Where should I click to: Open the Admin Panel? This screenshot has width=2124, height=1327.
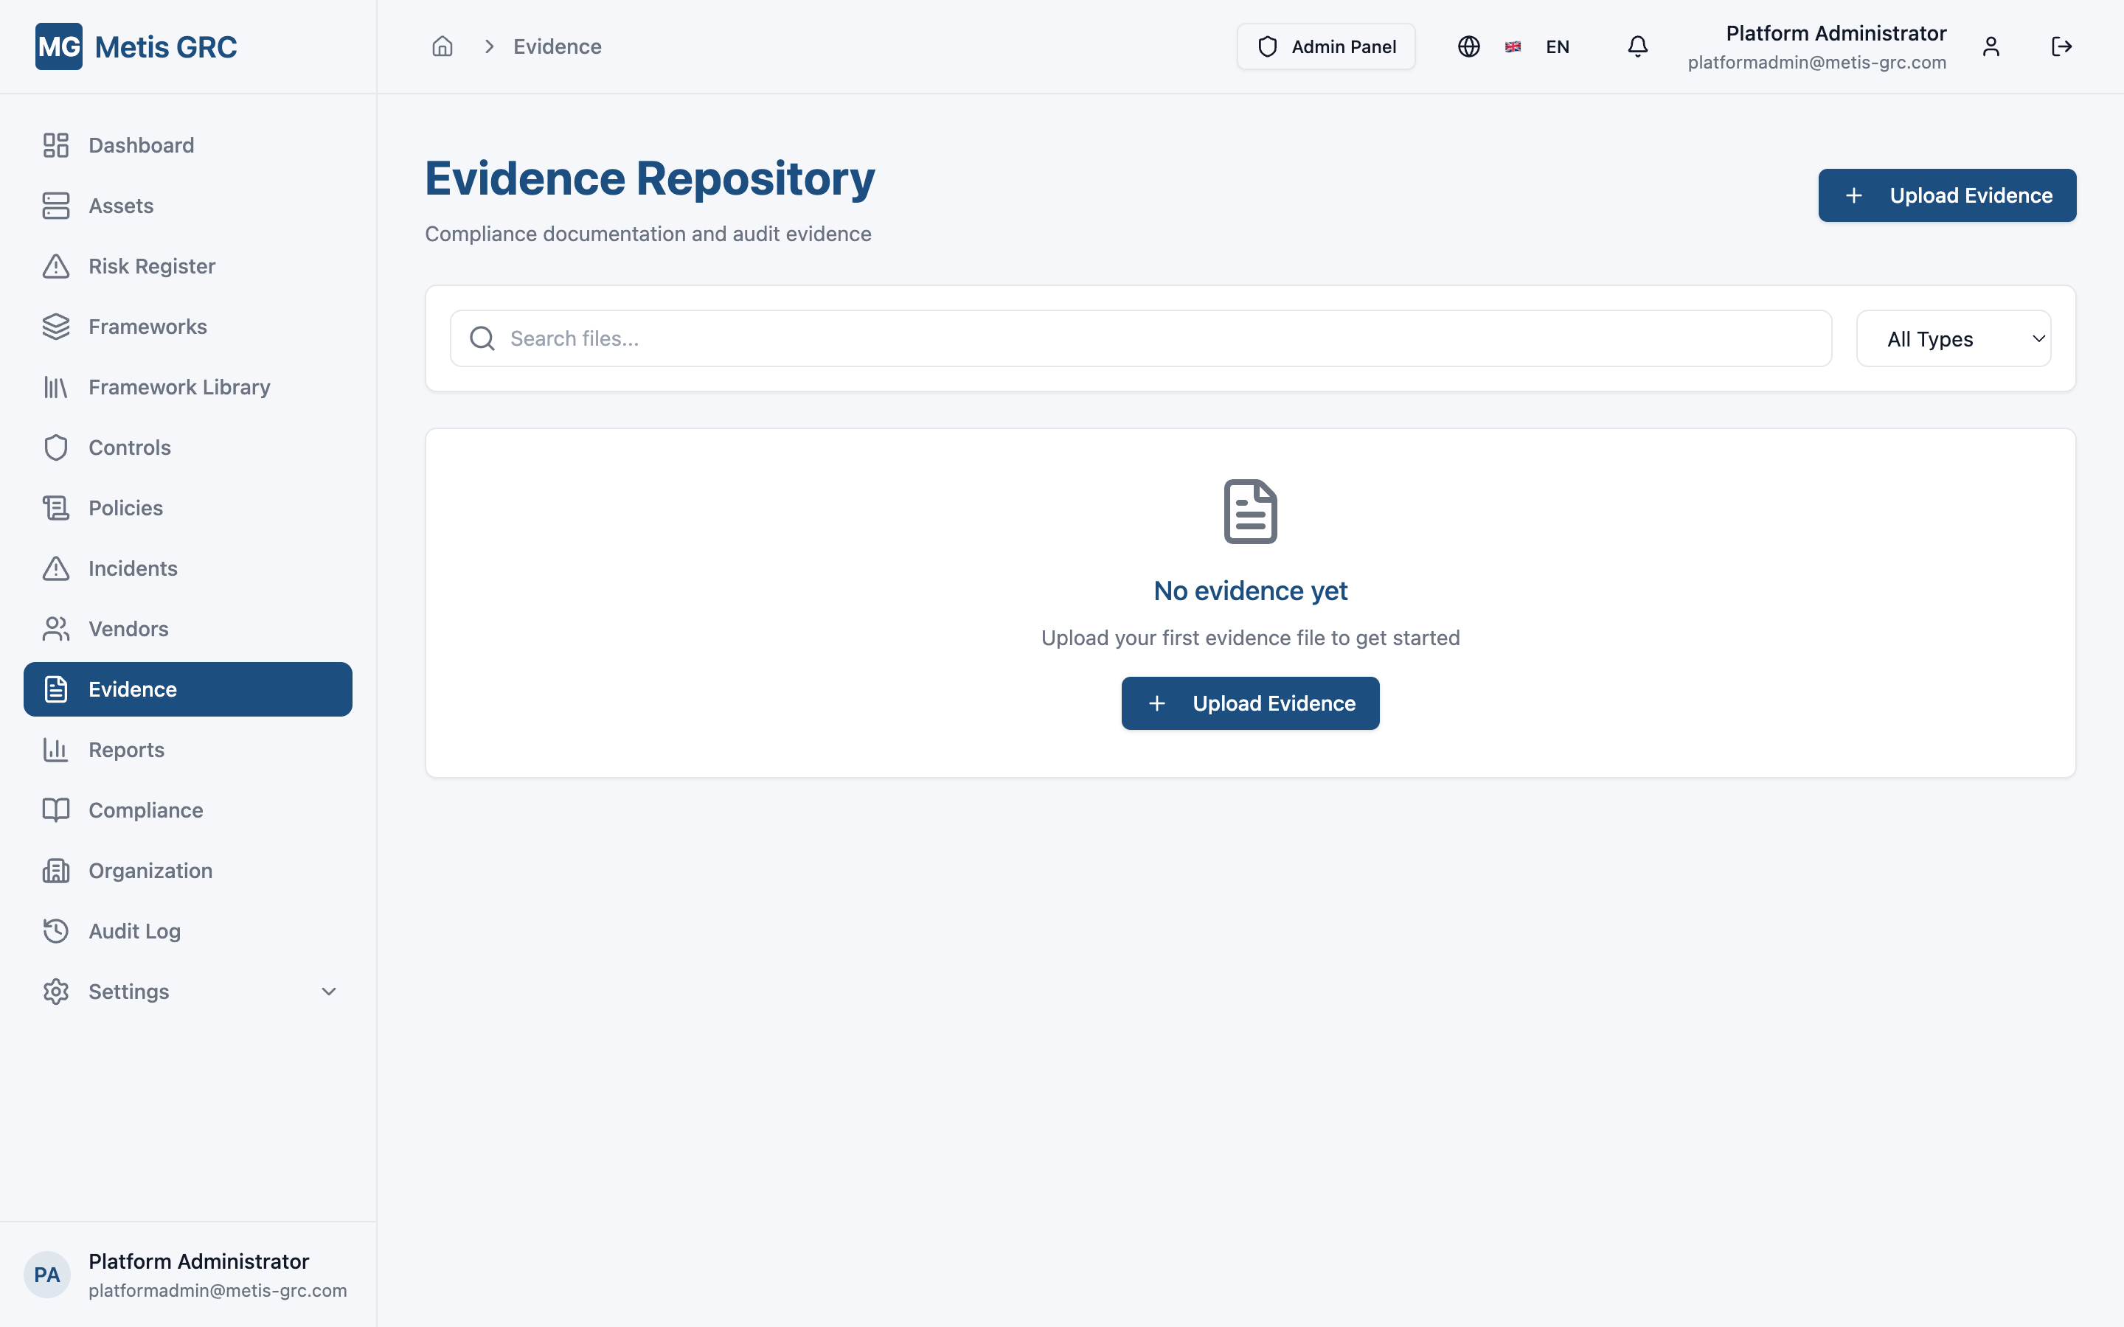click(1325, 46)
